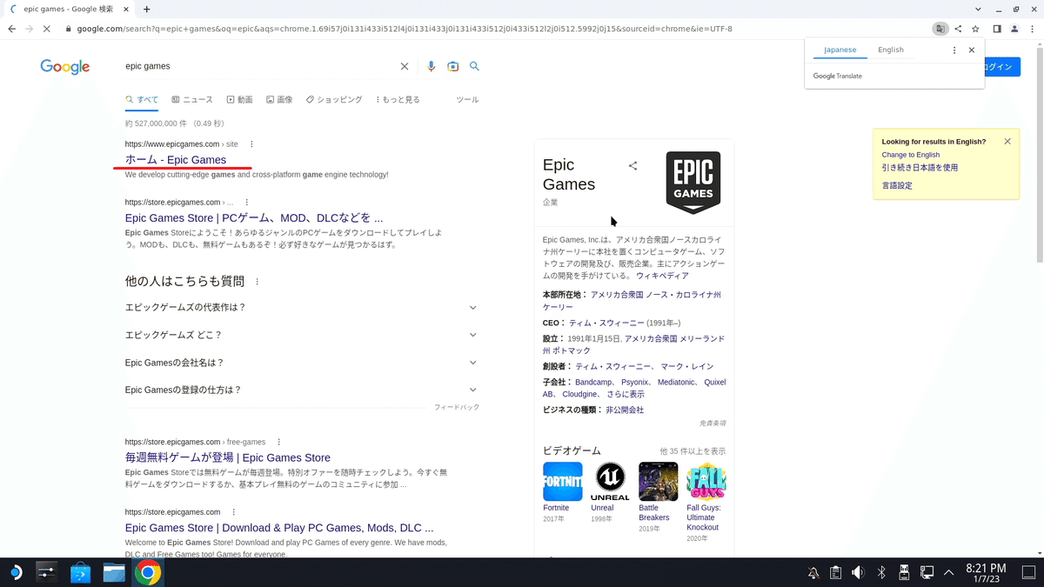Click Change to English link
The height and width of the screenshot is (587, 1044).
(x=910, y=155)
